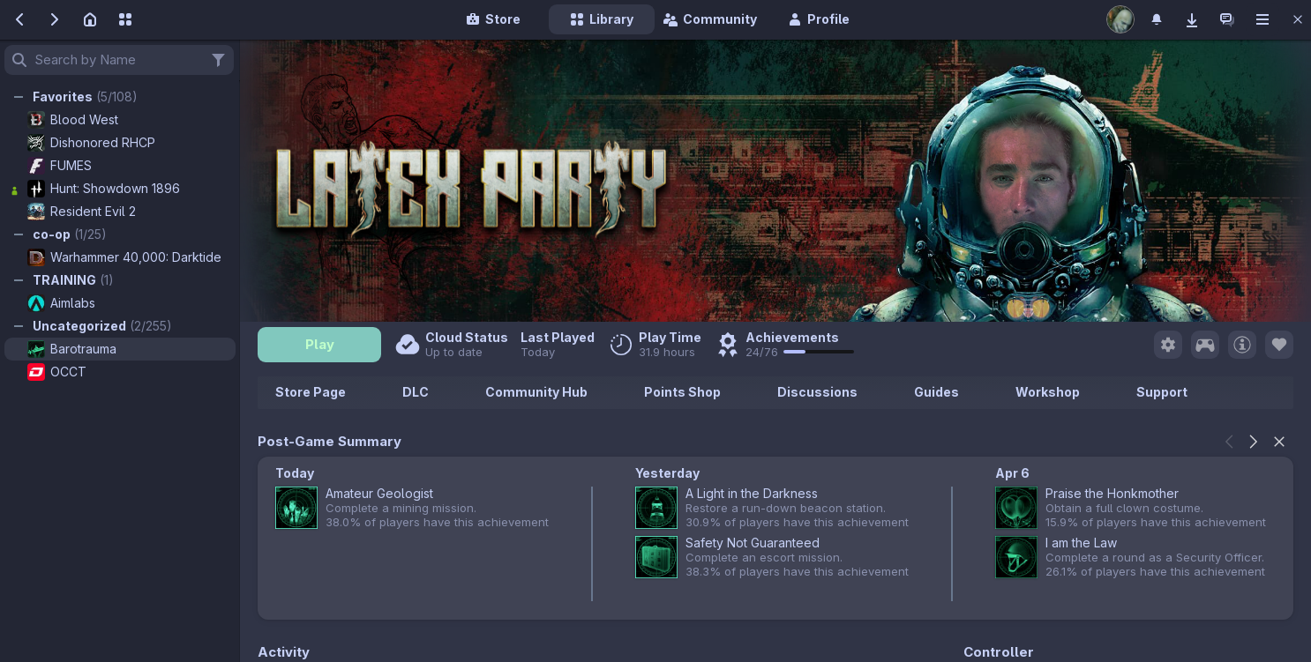Click the Aimlabs game icon
The height and width of the screenshot is (662, 1311).
pos(36,303)
